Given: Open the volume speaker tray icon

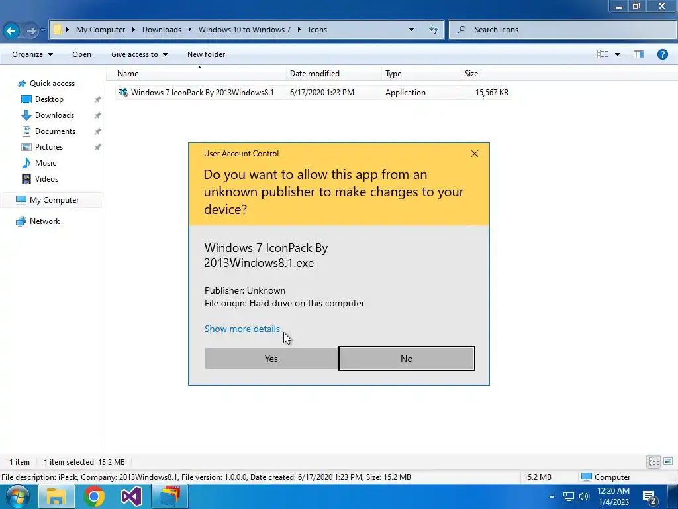Looking at the screenshot, I should click(x=584, y=496).
